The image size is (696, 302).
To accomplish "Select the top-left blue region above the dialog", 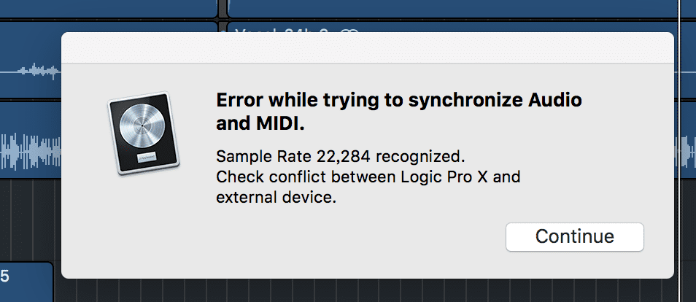I will [108, 9].
